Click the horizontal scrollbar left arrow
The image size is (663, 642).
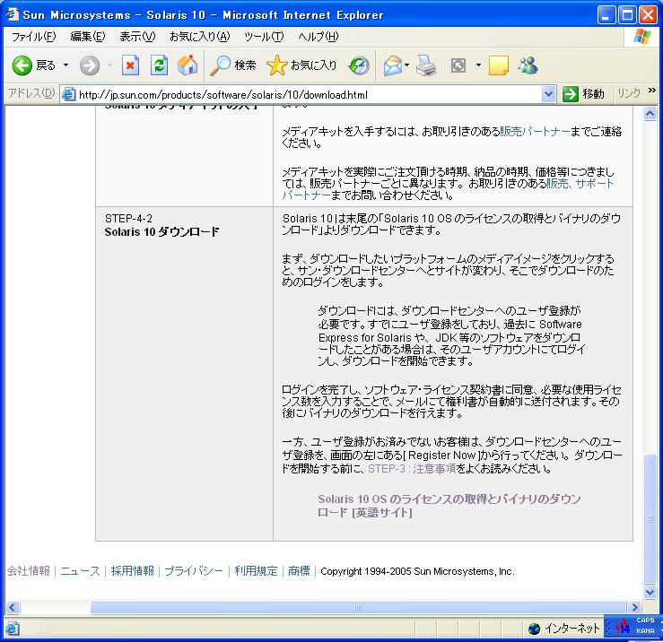(13, 607)
